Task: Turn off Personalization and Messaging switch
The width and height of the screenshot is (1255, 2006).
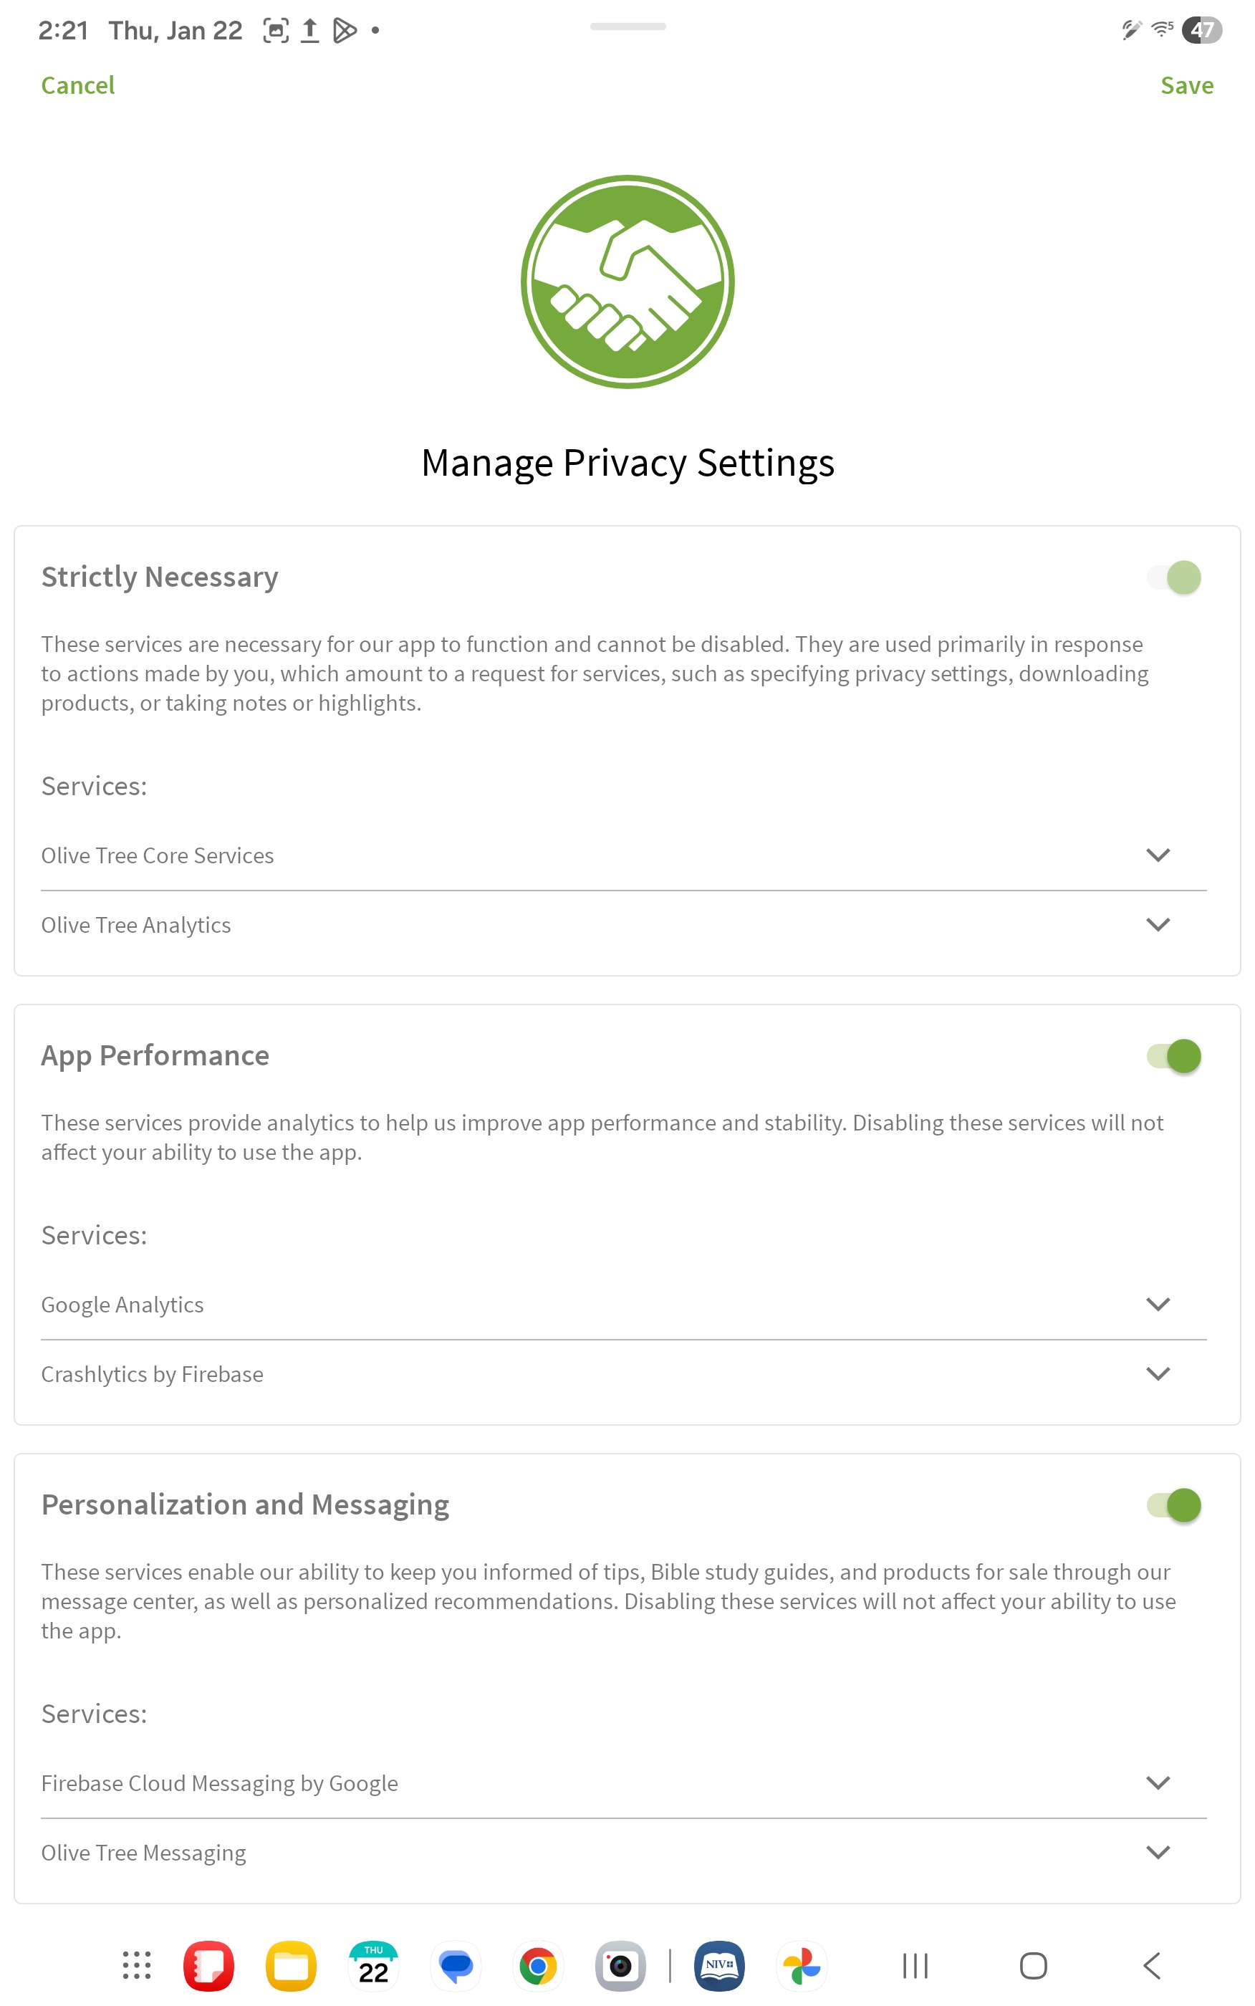Action: (1173, 1504)
